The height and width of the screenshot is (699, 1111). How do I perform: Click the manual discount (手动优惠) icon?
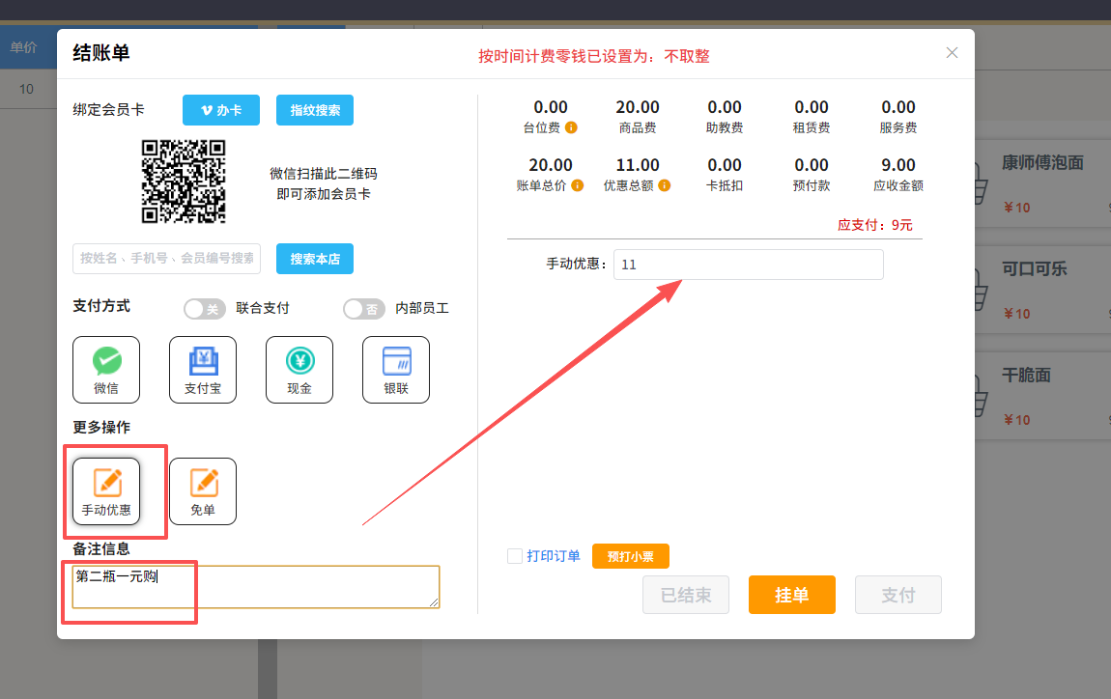pos(106,490)
